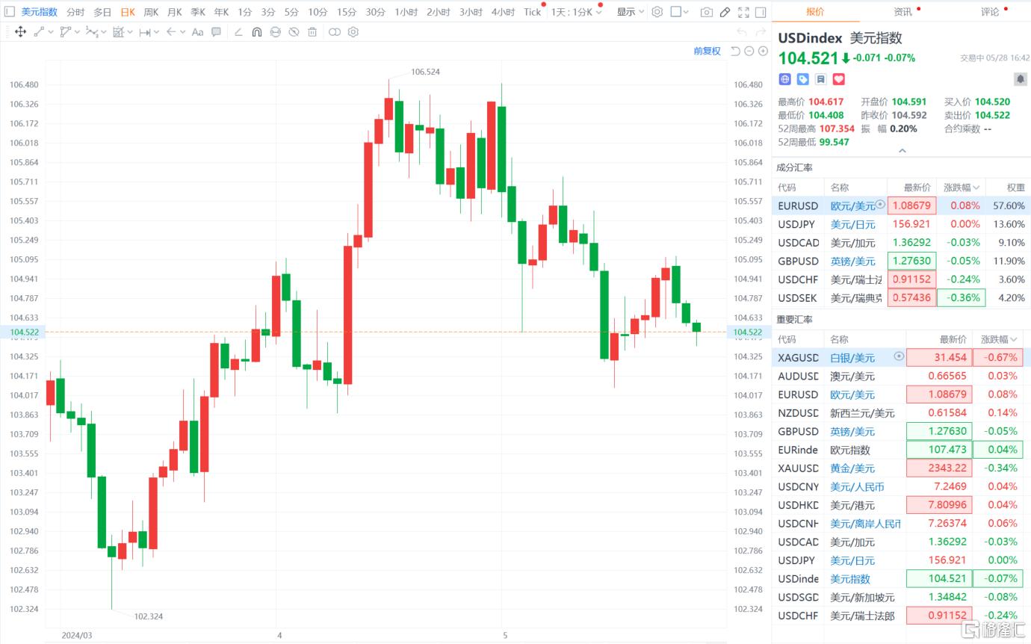Viewport: 1031px width, 644px height.
Task: Open the 评论 comments tab
Action: point(990,11)
